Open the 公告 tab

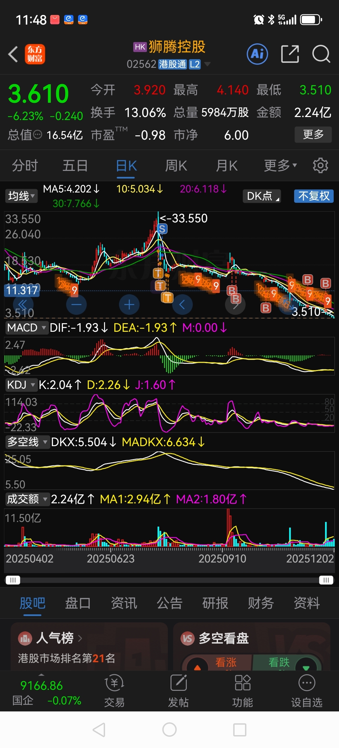pos(169,603)
